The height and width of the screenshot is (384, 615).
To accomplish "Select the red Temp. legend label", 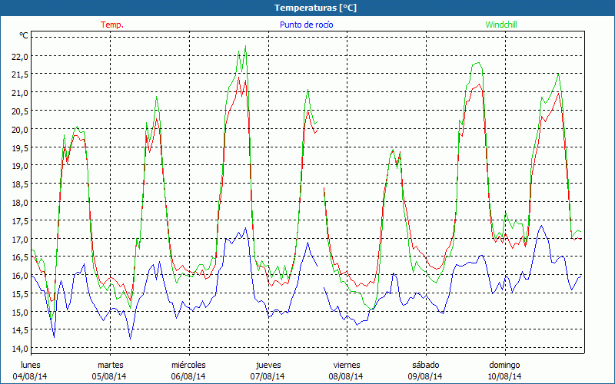I will point(112,25).
